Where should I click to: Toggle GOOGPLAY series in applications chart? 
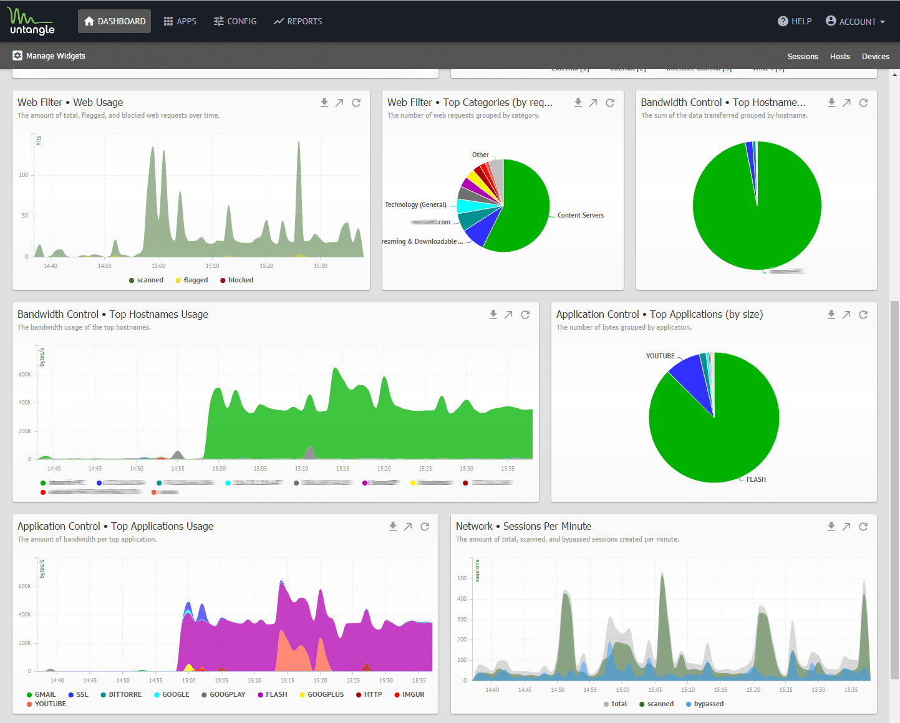tap(223, 694)
